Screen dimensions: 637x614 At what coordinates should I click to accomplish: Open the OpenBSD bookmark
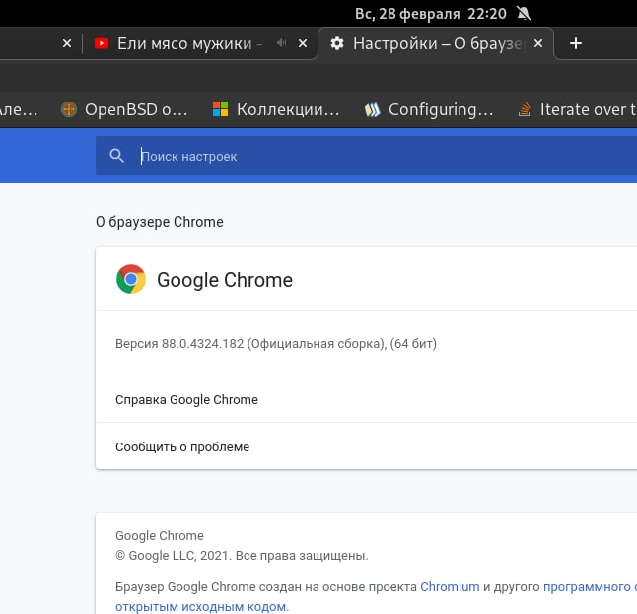pyautogui.click(x=124, y=109)
